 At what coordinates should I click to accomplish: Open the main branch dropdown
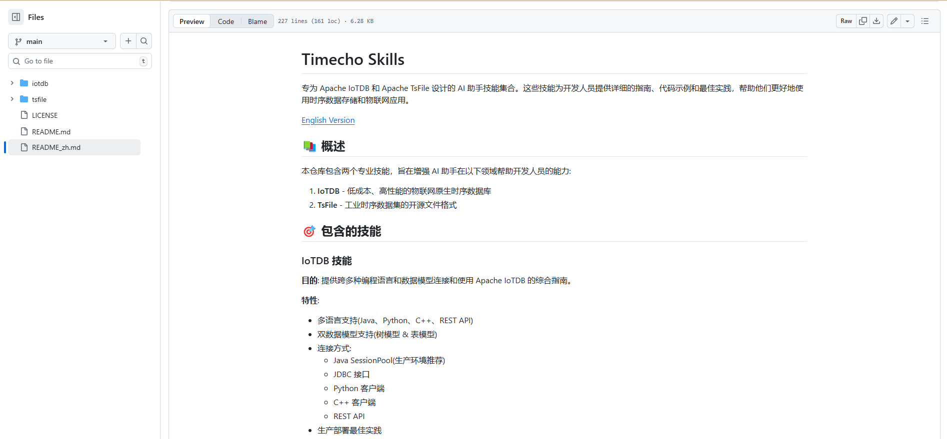point(62,41)
